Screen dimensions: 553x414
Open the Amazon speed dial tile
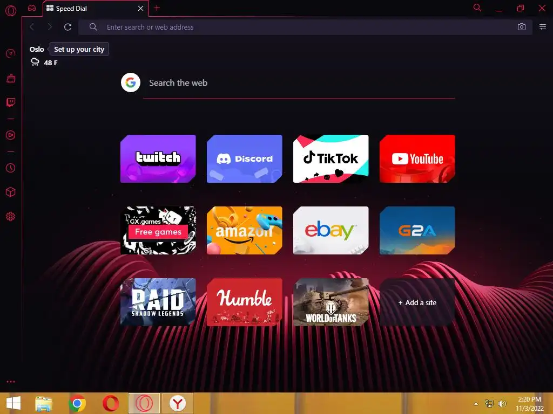245,231
